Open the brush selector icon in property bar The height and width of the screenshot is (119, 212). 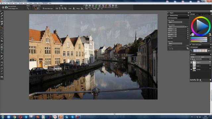pos(6,7)
